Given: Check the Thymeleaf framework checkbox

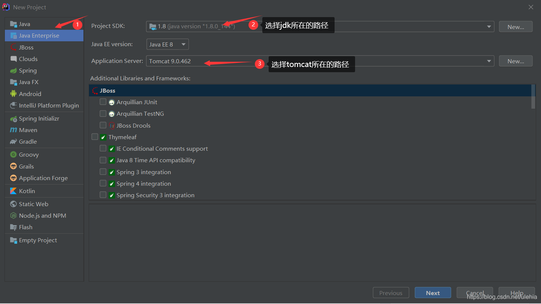Looking at the screenshot, I should tap(95, 137).
